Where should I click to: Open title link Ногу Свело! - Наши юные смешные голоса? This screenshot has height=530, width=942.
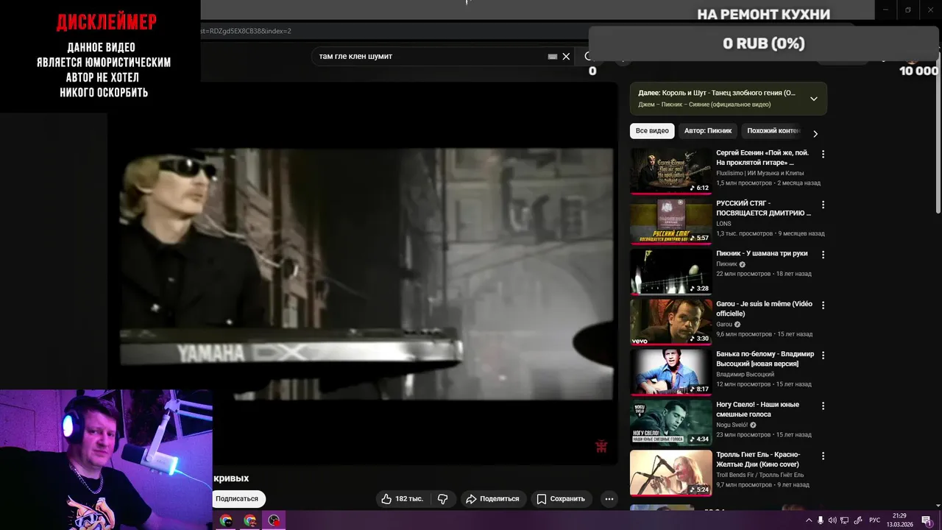pos(757,409)
